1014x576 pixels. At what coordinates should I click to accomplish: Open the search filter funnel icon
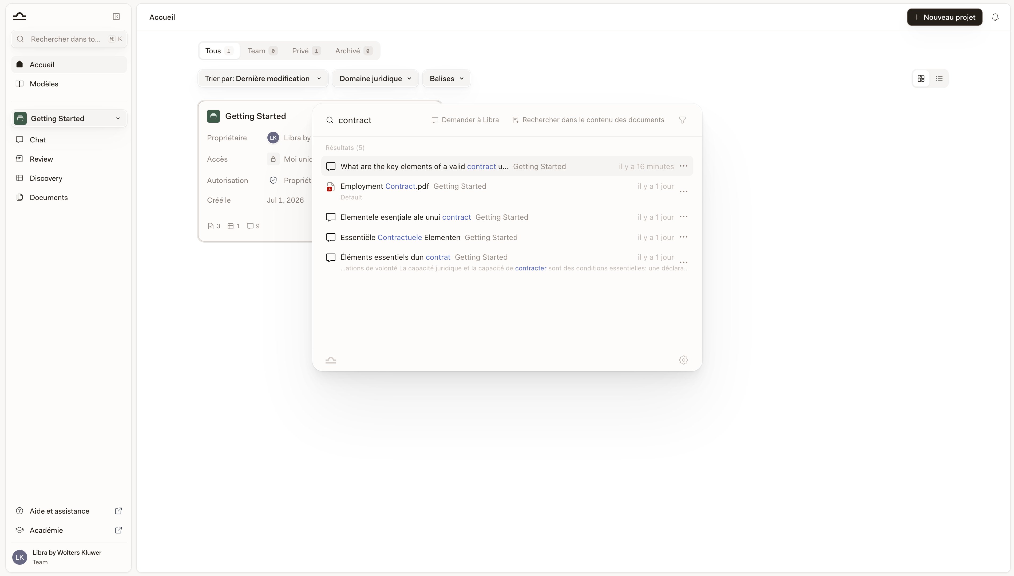[682, 120]
